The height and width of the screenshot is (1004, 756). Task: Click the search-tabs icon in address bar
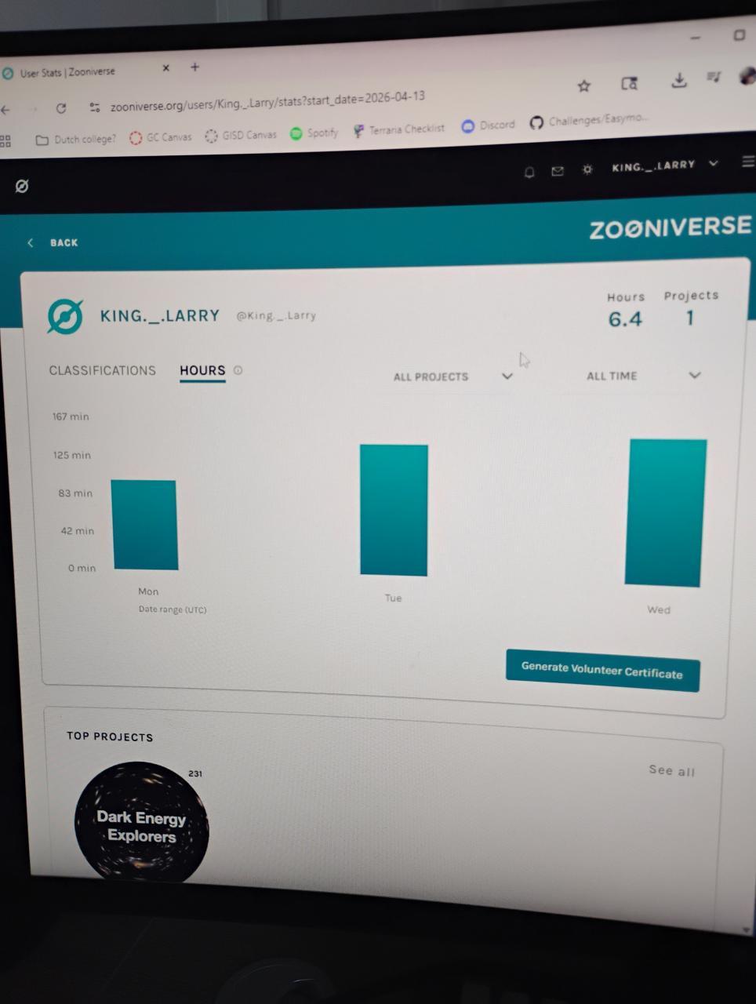629,83
